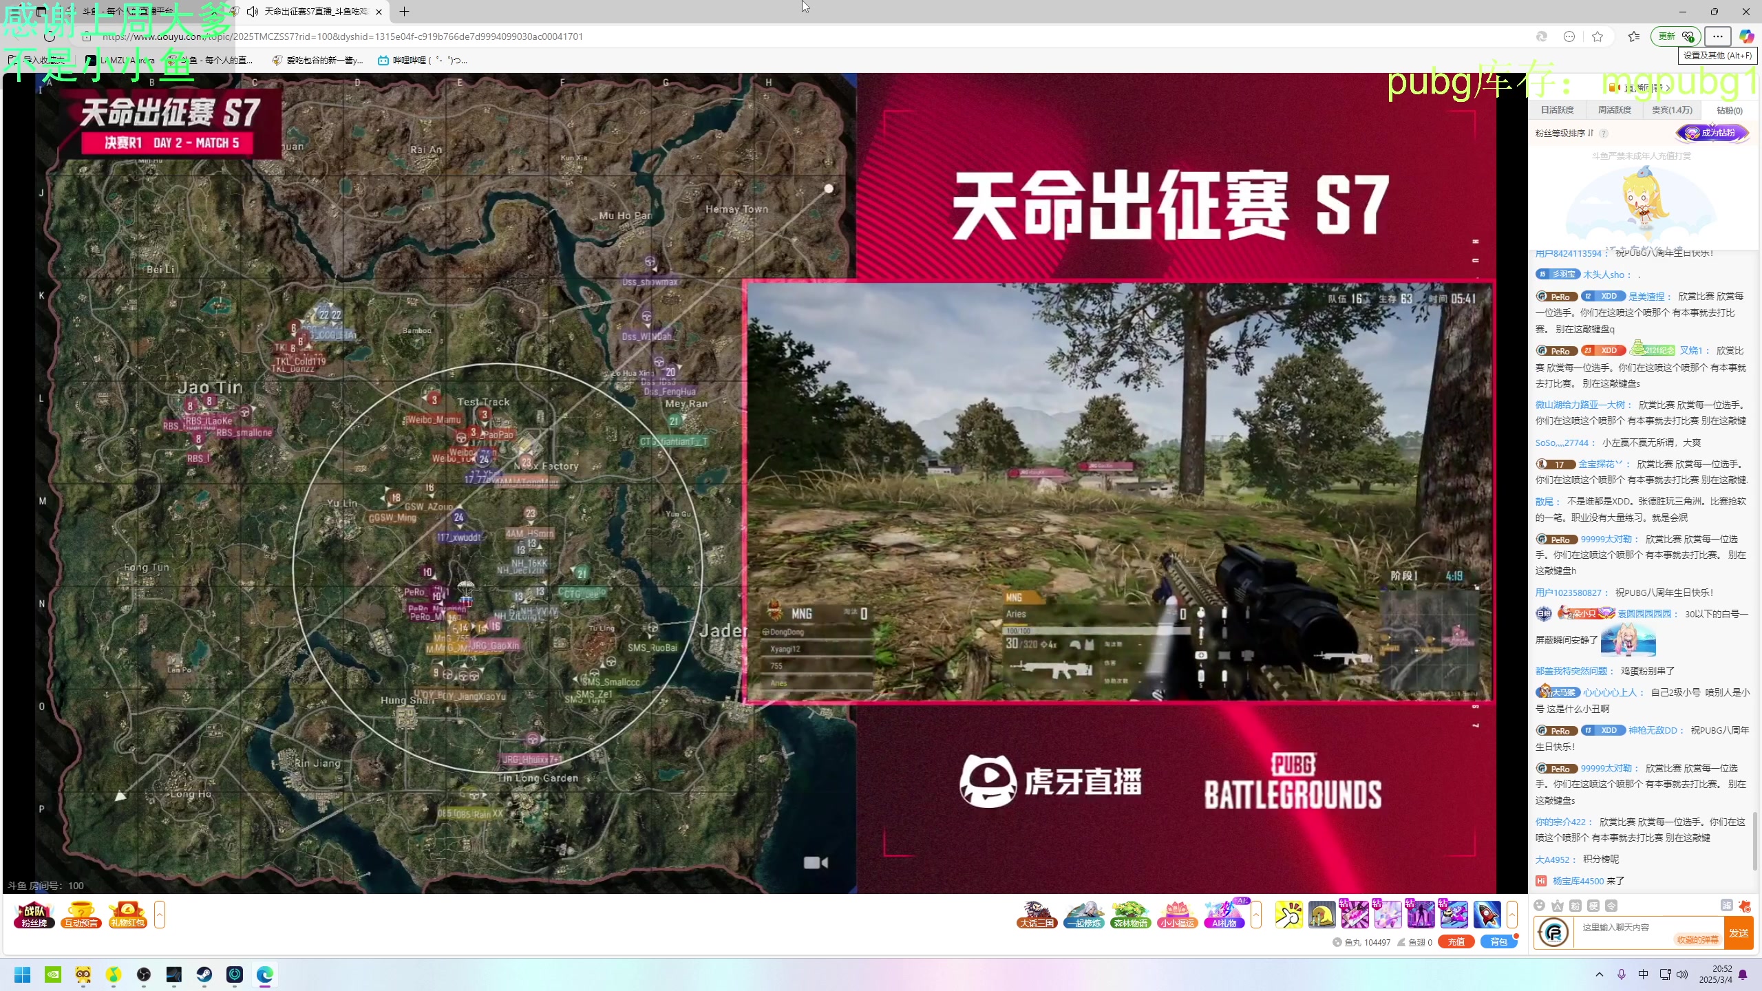Viewport: 1762px width, 991px height.
Task: Click the 发送 send button
Action: 1739,933
